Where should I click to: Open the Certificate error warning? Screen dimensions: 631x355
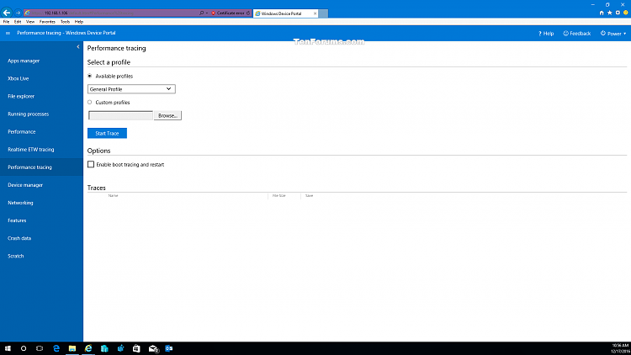pyautogui.click(x=228, y=13)
